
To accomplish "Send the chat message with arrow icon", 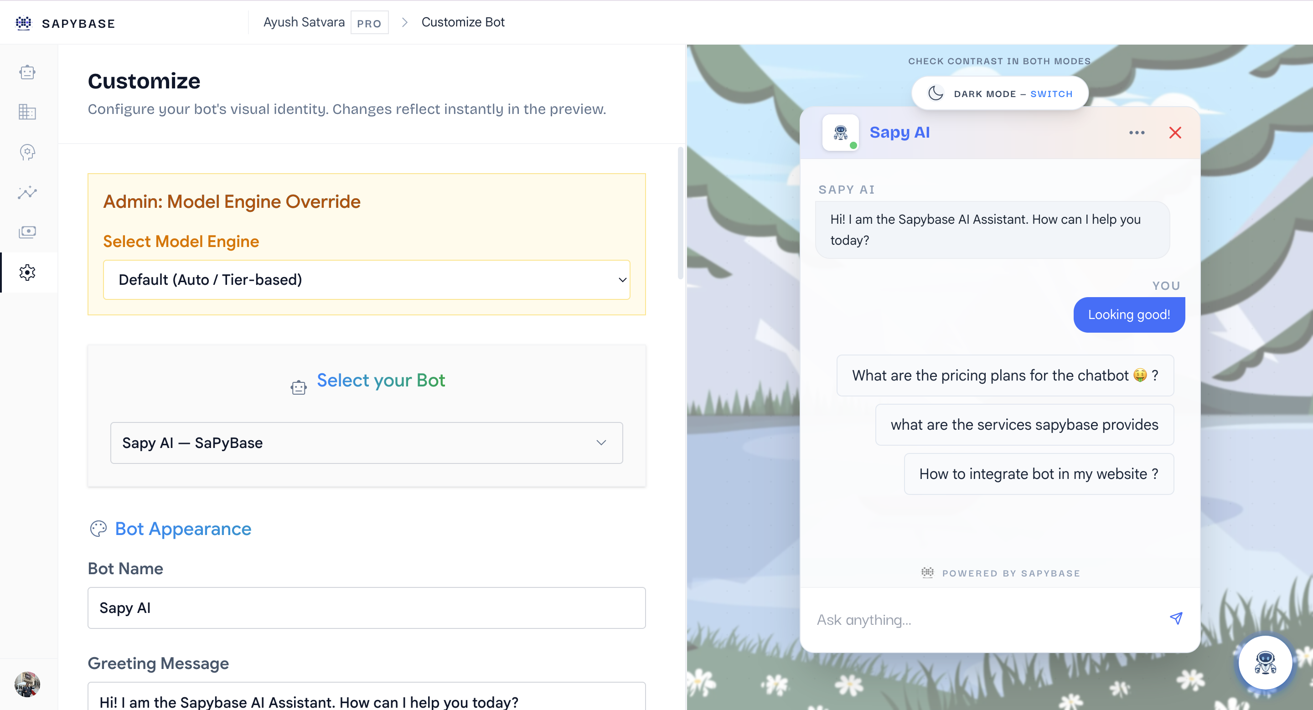I will click(1176, 618).
